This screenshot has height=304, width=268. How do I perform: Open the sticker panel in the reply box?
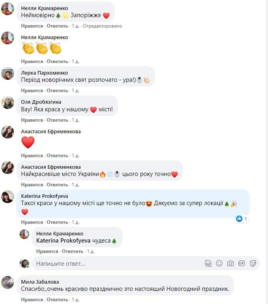(253, 263)
